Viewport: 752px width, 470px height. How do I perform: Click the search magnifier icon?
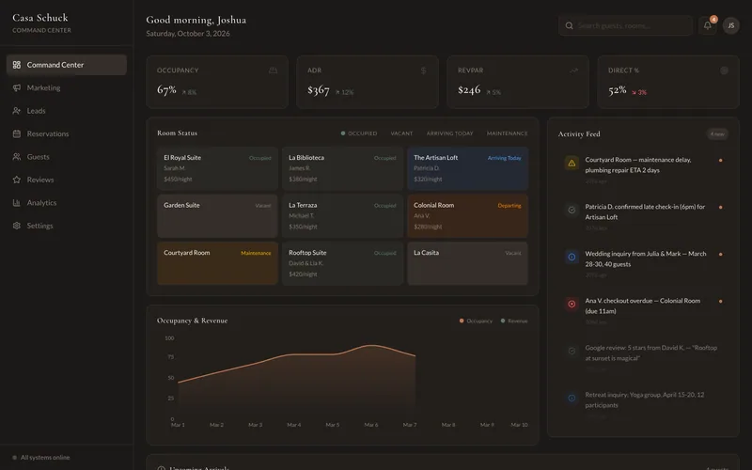tap(569, 26)
